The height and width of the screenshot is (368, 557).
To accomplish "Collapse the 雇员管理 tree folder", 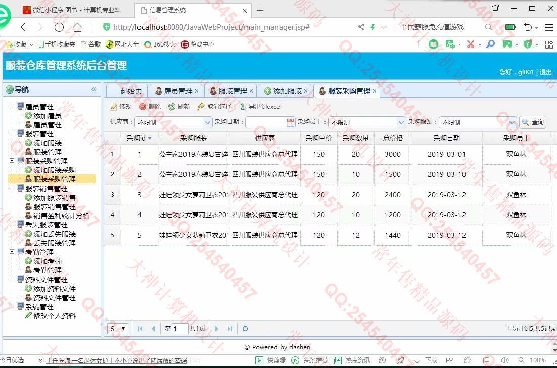I will pos(12,106).
